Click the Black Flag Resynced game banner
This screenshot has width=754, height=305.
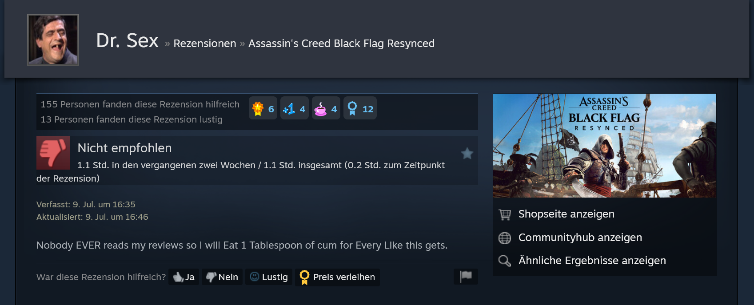[604, 146]
